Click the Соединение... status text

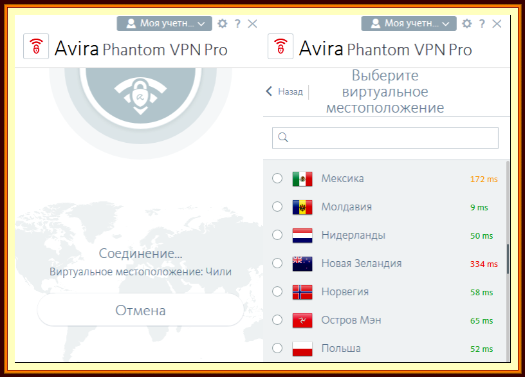(x=141, y=253)
